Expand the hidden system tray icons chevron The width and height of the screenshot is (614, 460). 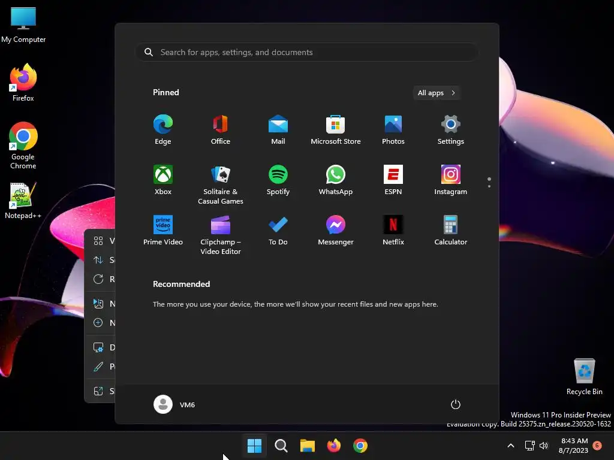[511, 446]
